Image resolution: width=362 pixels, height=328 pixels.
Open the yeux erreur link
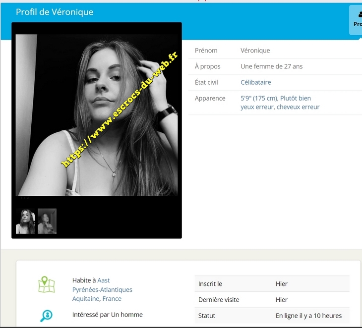[x=256, y=107]
